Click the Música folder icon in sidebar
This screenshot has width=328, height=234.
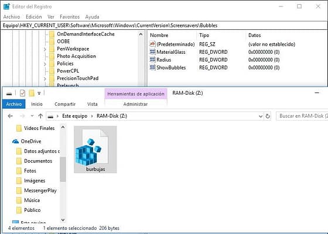(19, 200)
